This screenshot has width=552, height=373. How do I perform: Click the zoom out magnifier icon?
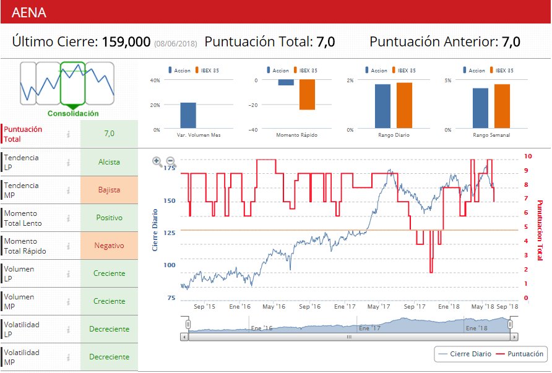[x=171, y=162]
